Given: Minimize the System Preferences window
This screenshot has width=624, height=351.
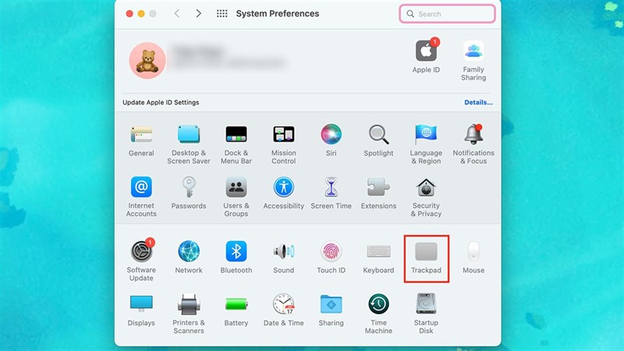Looking at the screenshot, I should tap(141, 13).
